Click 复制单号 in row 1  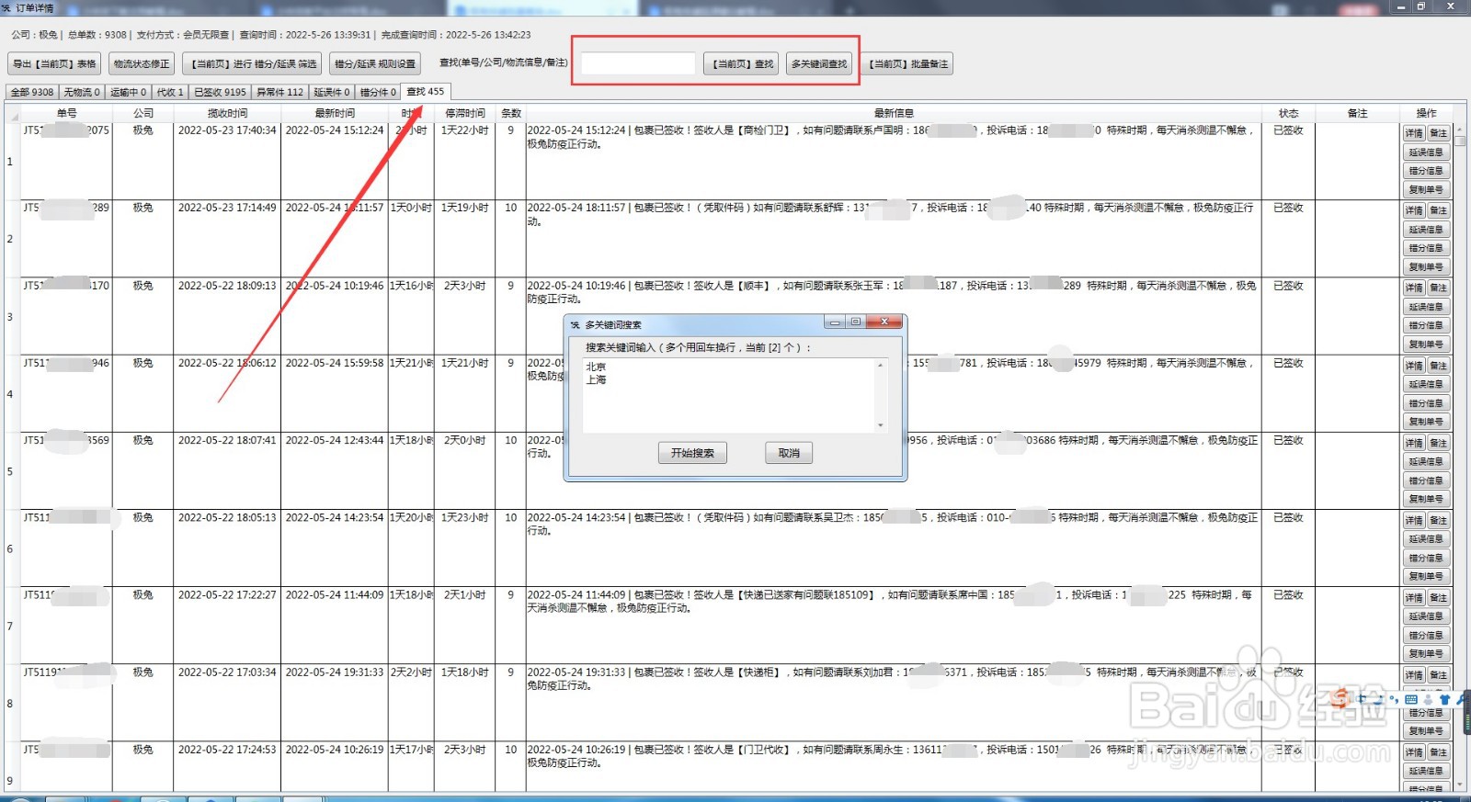click(x=1426, y=189)
